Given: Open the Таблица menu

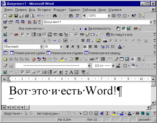Looking at the screenshot, I should coord(89,10).
